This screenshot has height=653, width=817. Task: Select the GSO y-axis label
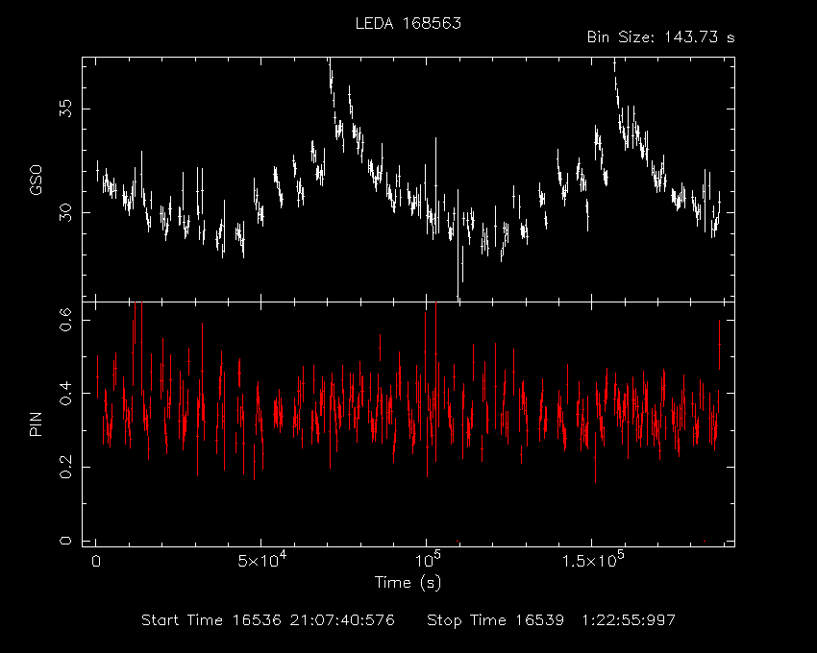pos(36,181)
